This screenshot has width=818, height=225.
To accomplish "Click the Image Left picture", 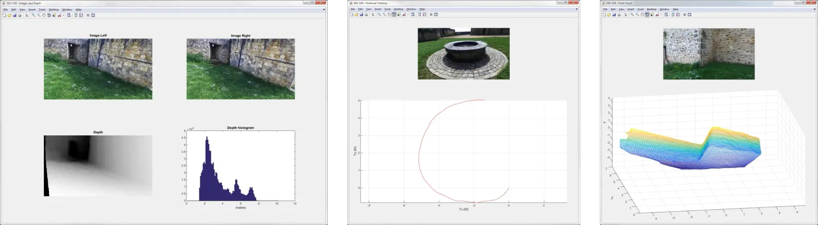I will pyautogui.click(x=98, y=69).
